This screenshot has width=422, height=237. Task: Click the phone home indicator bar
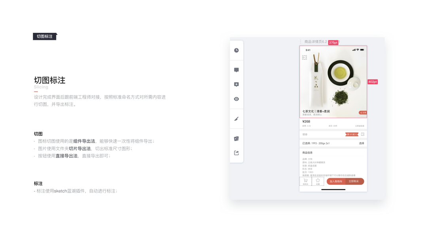click(333, 190)
